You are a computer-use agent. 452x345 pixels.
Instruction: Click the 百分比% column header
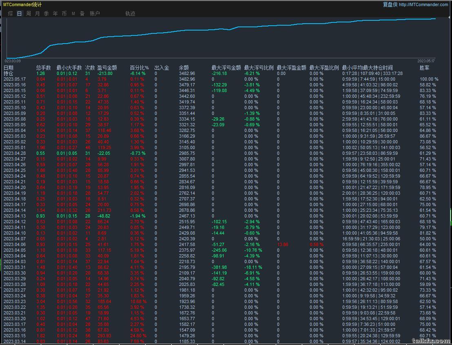click(139, 68)
